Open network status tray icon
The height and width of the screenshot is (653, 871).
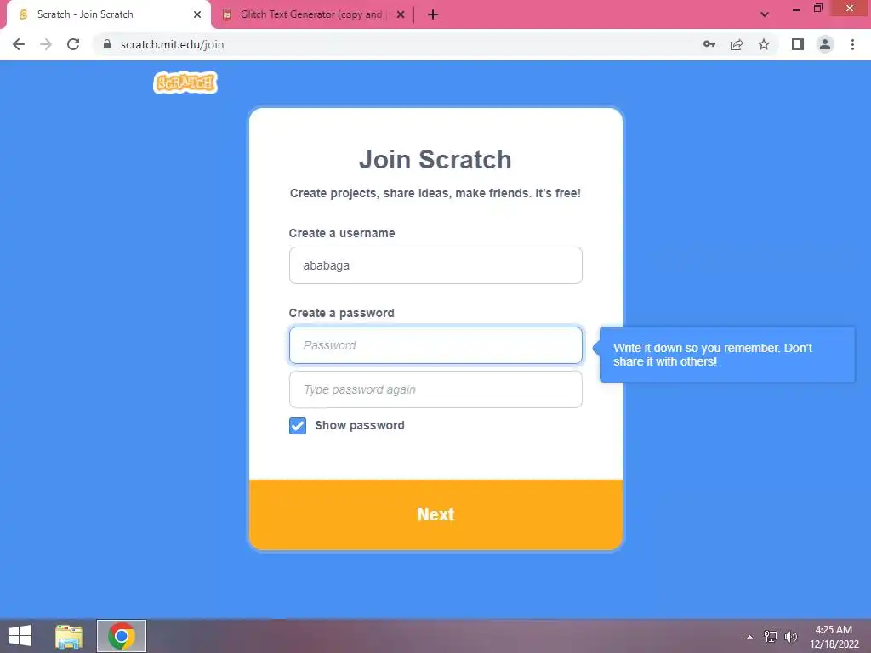point(771,637)
